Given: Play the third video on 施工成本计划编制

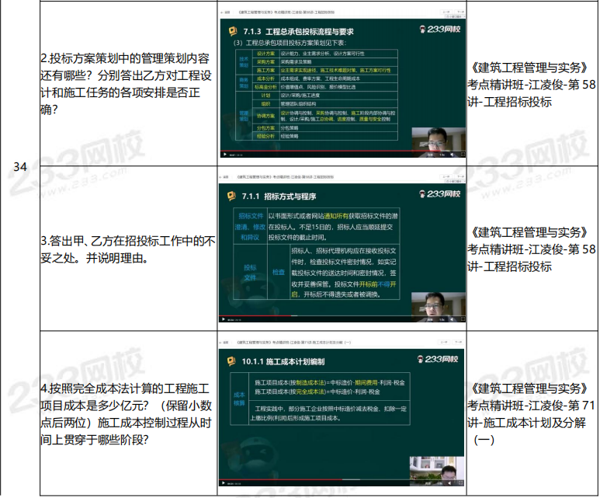Looking at the screenshot, I should [223, 482].
